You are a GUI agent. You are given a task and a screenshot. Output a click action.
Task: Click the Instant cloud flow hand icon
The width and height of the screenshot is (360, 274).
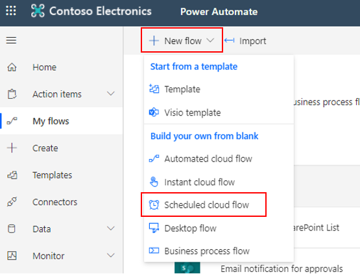(154, 182)
